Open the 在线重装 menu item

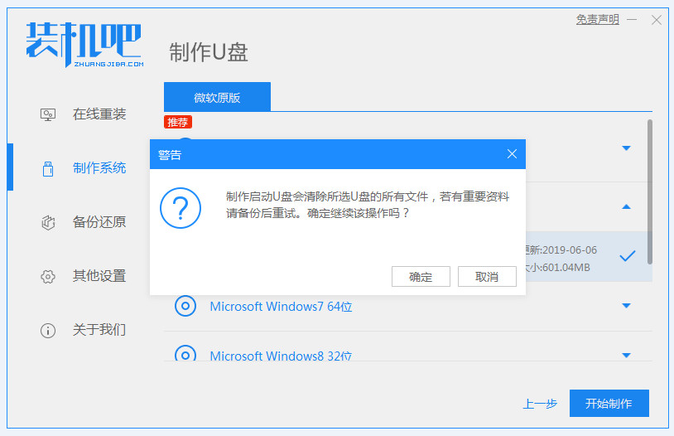[99, 114]
